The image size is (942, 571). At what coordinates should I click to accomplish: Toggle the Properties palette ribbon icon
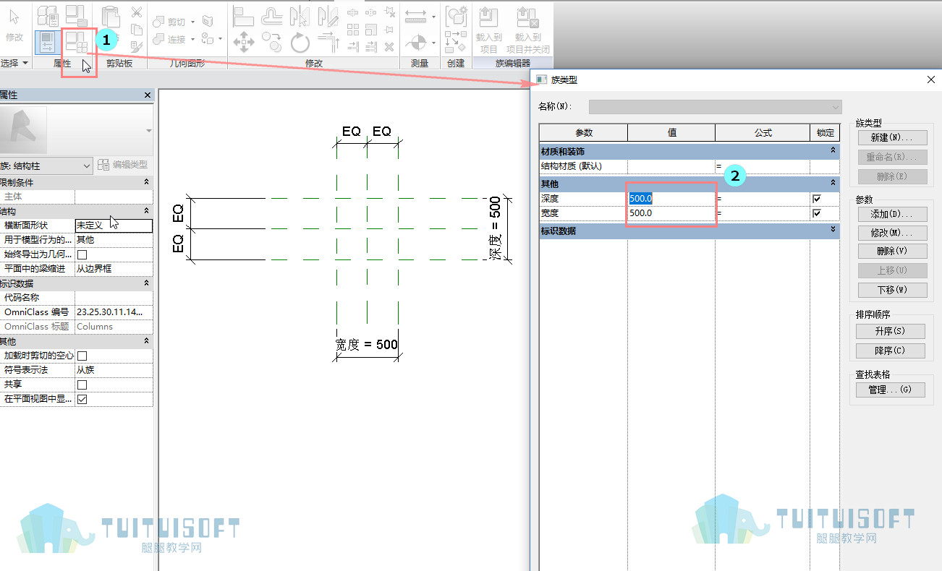(x=47, y=42)
